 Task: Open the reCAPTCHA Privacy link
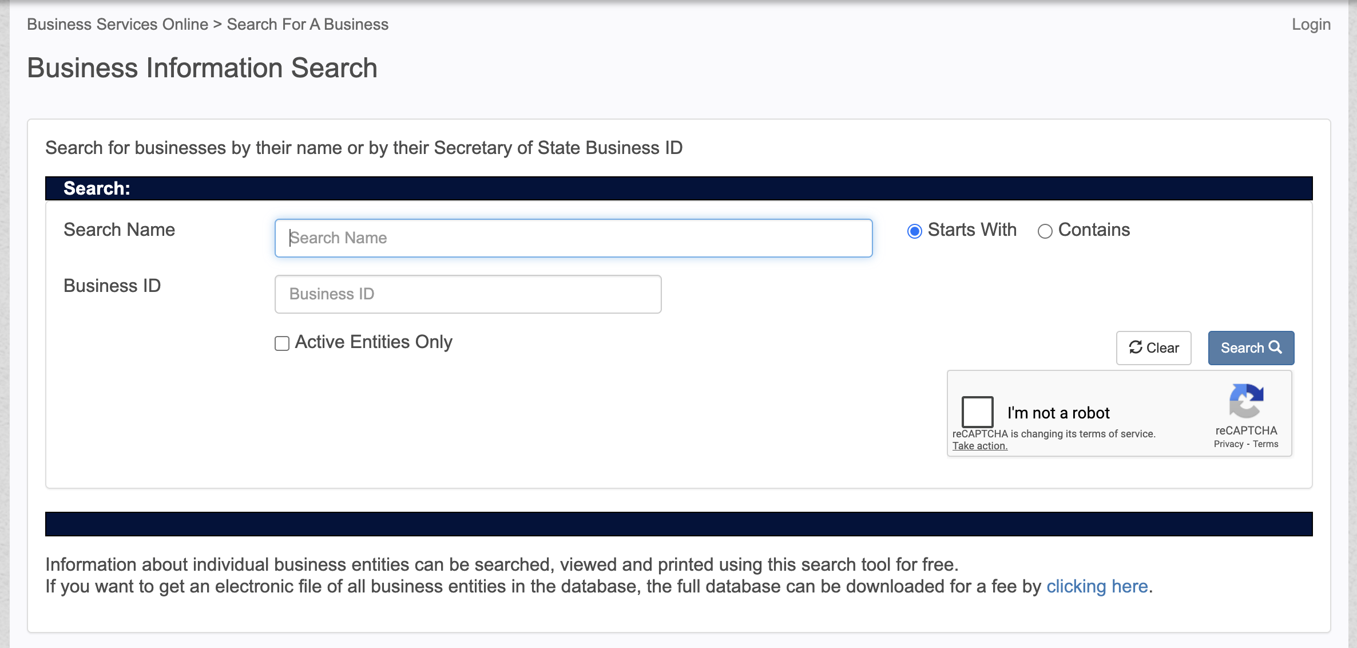pyautogui.click(x=1228, y=444)
